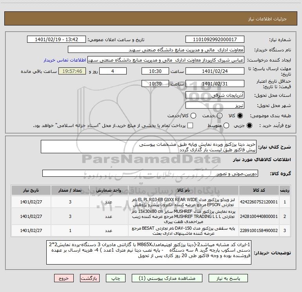Select the خدمت radio button
This screenshot has width=302, height=292.
[220, 116]
